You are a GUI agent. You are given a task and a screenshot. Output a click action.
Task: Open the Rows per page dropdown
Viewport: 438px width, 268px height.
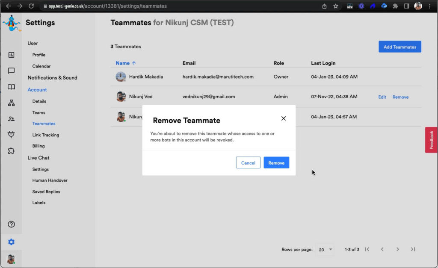pyautogui.click(x=326, y=250)
